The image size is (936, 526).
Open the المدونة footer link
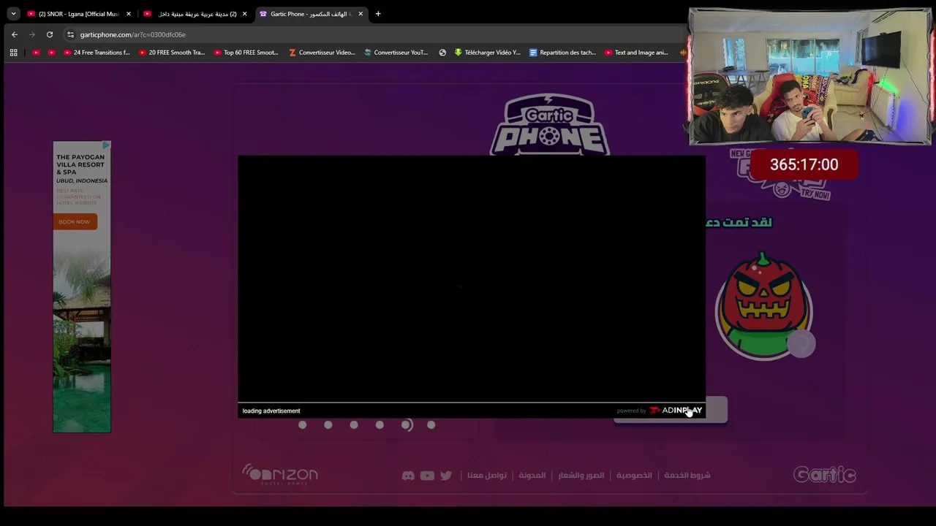pos(532,475)
